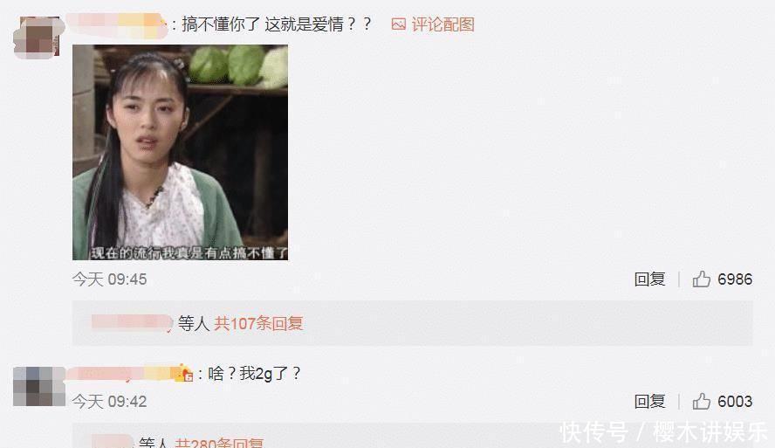The height and width of the screenshot is (448, 775).
Task: Open blurred username before 共107条回复
Action: point(132,322)
